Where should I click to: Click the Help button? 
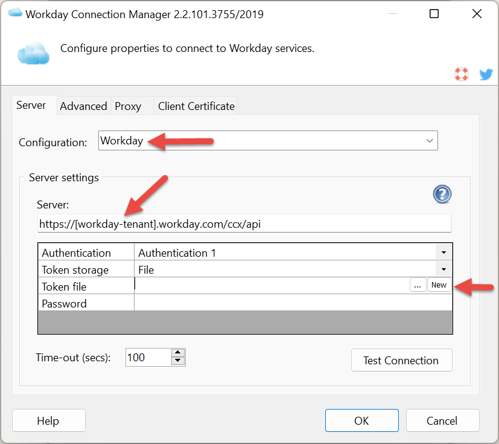click(x=49, y=420)
